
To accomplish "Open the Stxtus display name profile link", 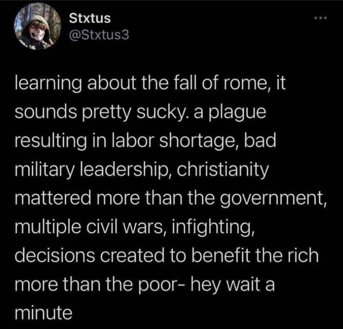I will pos(90,18).
